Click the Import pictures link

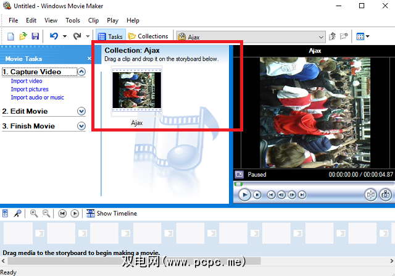pos(30,90)
